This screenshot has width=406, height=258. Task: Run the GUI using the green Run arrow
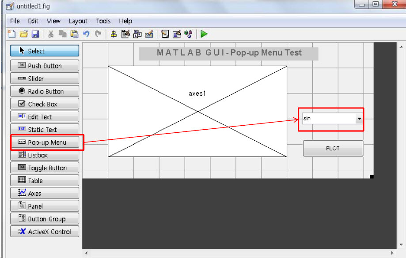tap(204, 34)
